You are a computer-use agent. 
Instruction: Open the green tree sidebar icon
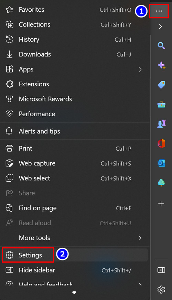click(161, 183)
